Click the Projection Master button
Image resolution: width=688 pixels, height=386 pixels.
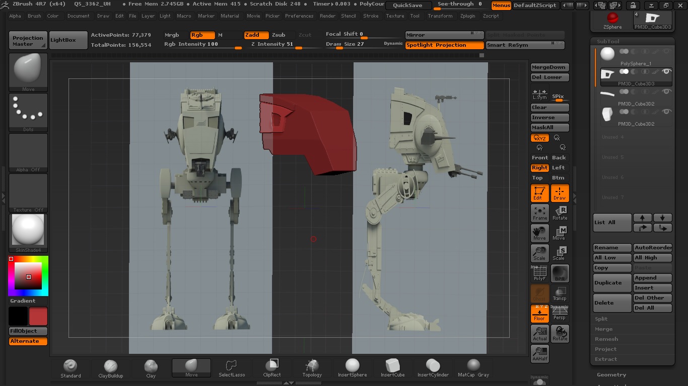(28, 40)
